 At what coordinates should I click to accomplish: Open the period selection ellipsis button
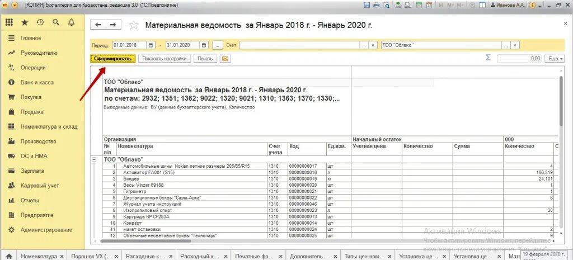click(218, 45)
